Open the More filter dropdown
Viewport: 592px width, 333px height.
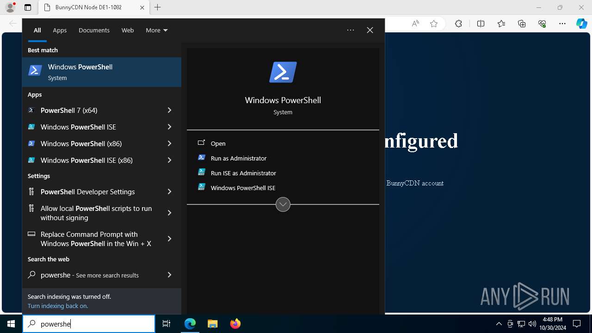coord(157,30)
